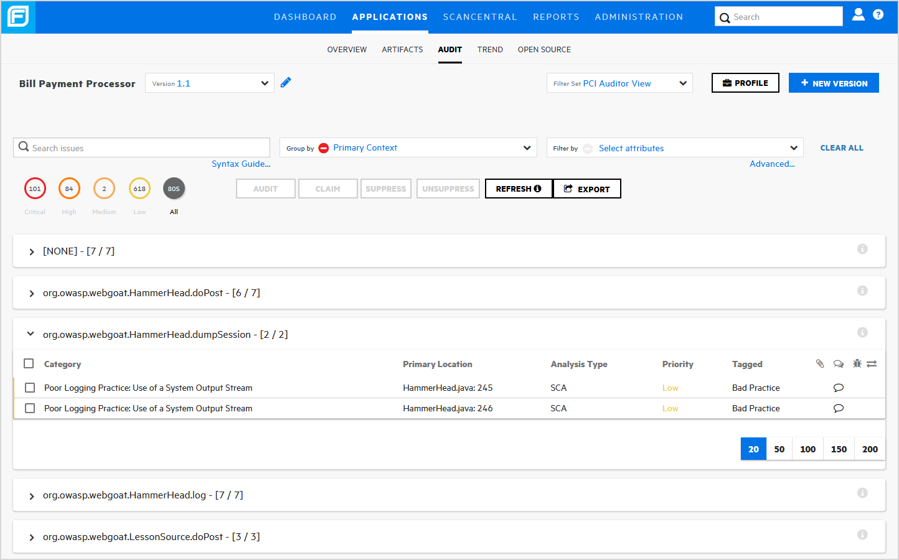Viewport: 899px width, 560px height.
Task: Click info icon on [NONE] group
Action: pyautogui.click(x=862, y=249)
